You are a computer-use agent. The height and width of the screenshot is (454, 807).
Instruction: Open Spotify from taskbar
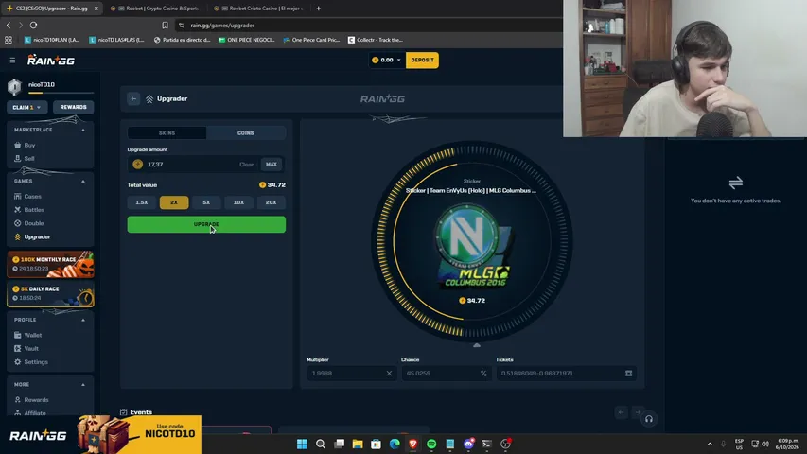coord(431,444)
